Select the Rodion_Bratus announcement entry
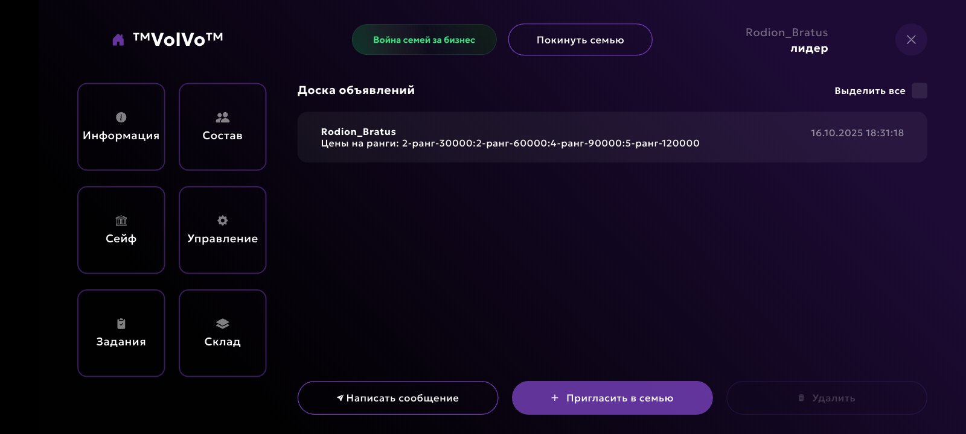The height and width of the screenshot is (434, 966). pos(612,137)
